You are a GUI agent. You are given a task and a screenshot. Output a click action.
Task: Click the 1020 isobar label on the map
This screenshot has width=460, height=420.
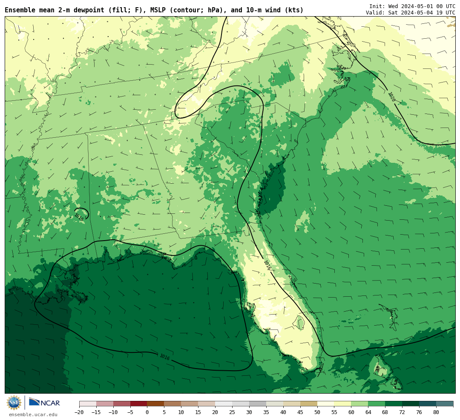(x=392, y=97)
